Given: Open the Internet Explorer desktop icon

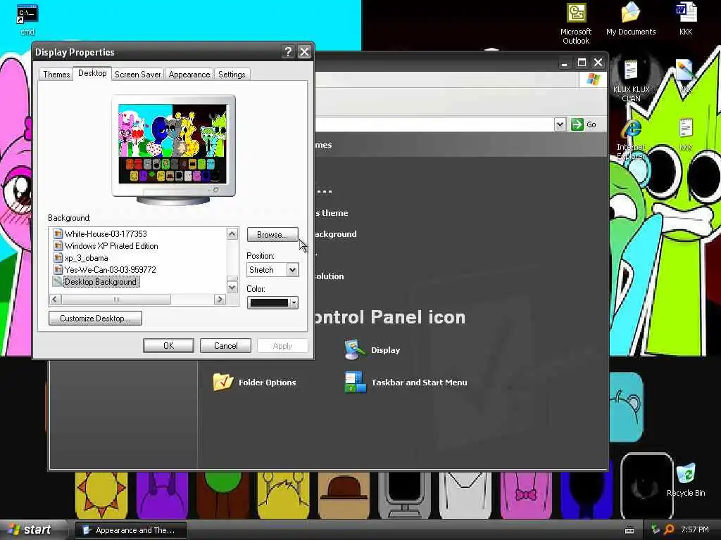Looking at the screenshot, I should pyautogui.click(x=631, y=139).
